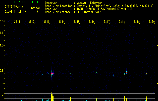The image size is (158, 101).
Task: Click the Receiving antenna field label
Action: (58, 12)
